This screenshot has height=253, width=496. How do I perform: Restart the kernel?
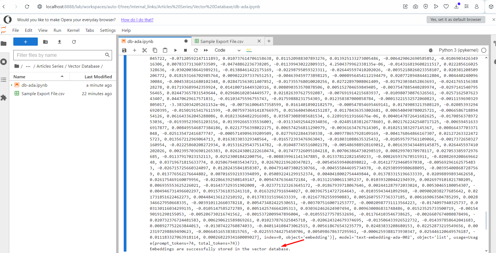196,50
